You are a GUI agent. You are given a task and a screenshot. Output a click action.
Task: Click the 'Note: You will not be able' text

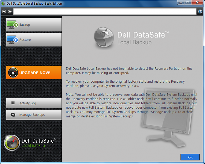click(131, 105)
